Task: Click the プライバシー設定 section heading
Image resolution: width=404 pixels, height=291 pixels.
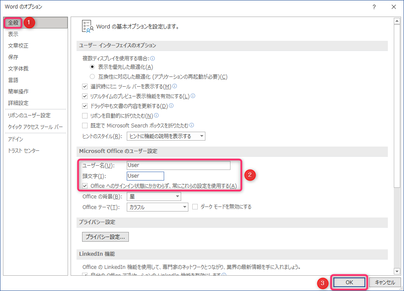Action: (97, 222)
